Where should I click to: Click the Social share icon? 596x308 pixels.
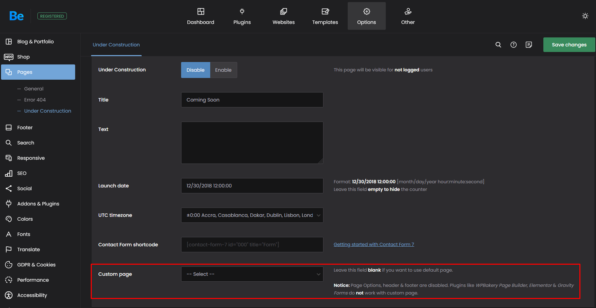[x=9, y=188]
